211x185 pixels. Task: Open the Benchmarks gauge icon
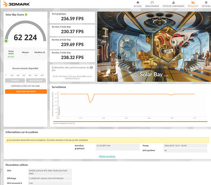pos(152,3)
